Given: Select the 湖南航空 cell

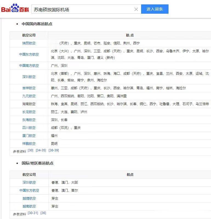Looking at the screenshot, I should (29, 104).
